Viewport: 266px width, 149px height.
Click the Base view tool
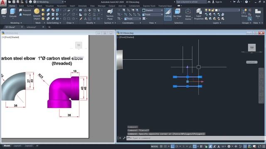[258, 13]
